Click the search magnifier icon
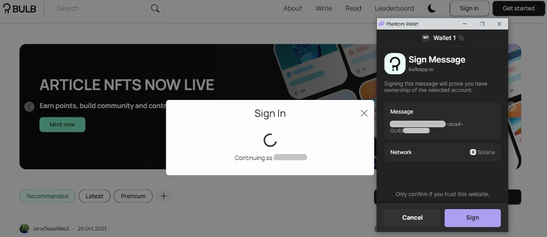547x237 pixels. point(155,8)
